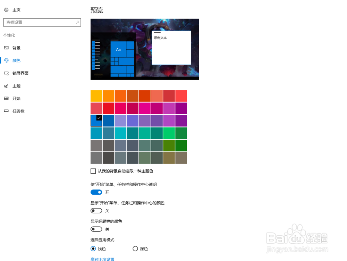
Task: Choose the cyan turquoise swatch
Action: point(121,133)
